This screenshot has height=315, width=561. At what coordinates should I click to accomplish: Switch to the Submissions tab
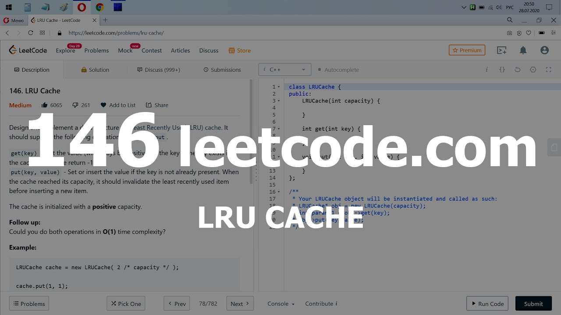click(222, 70)
